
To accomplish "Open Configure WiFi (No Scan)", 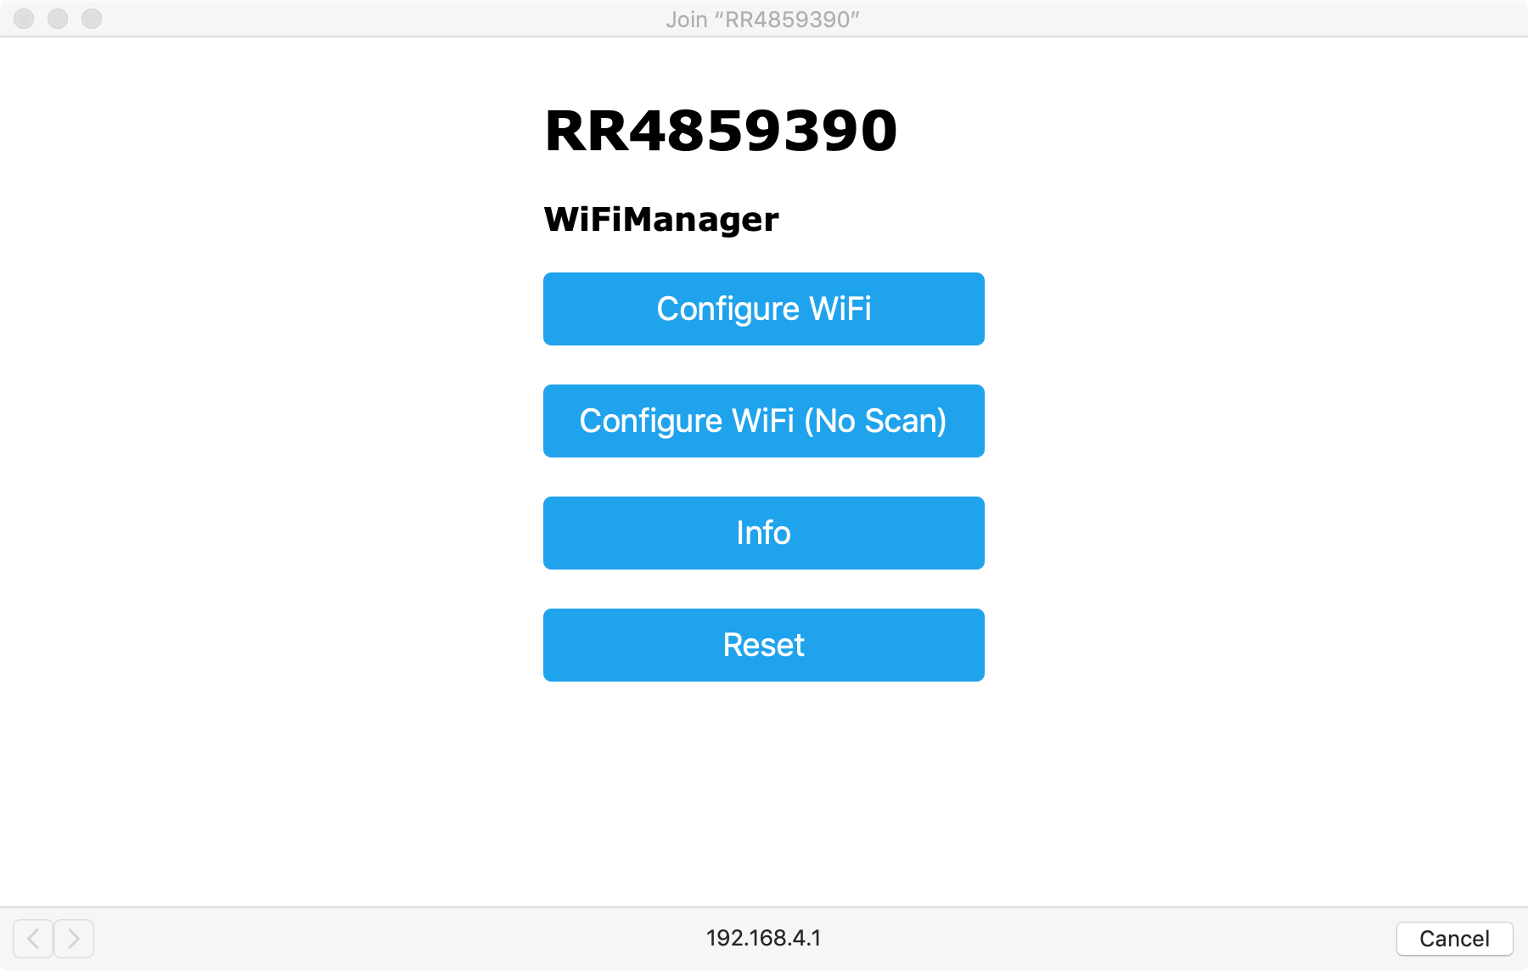I will (764, 421).
